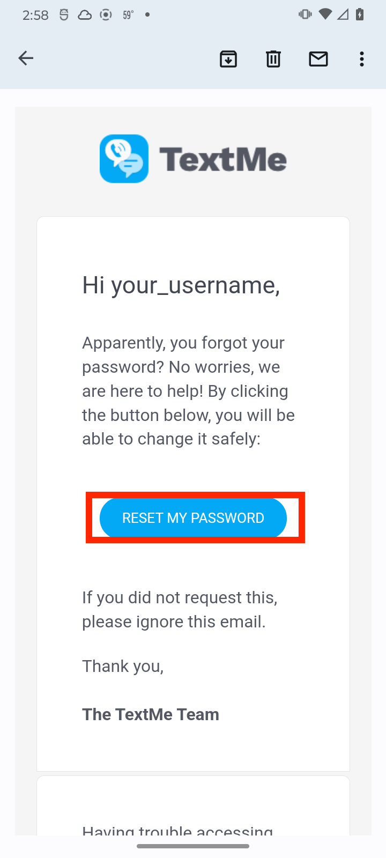This screenshot has width=386, height=858.
Task: Tap the location status icon
Action: pyautogui.click(x=106, y=14)
